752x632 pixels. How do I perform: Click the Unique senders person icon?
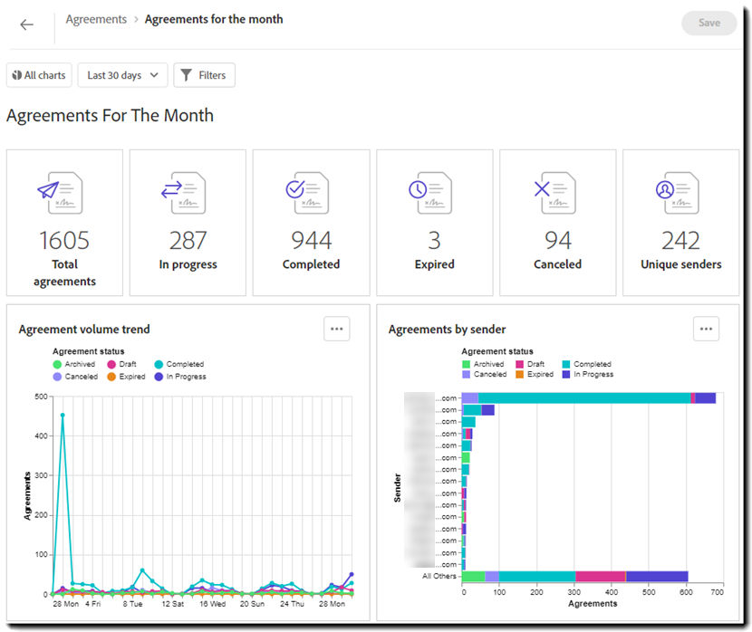(x=677, y=193)
